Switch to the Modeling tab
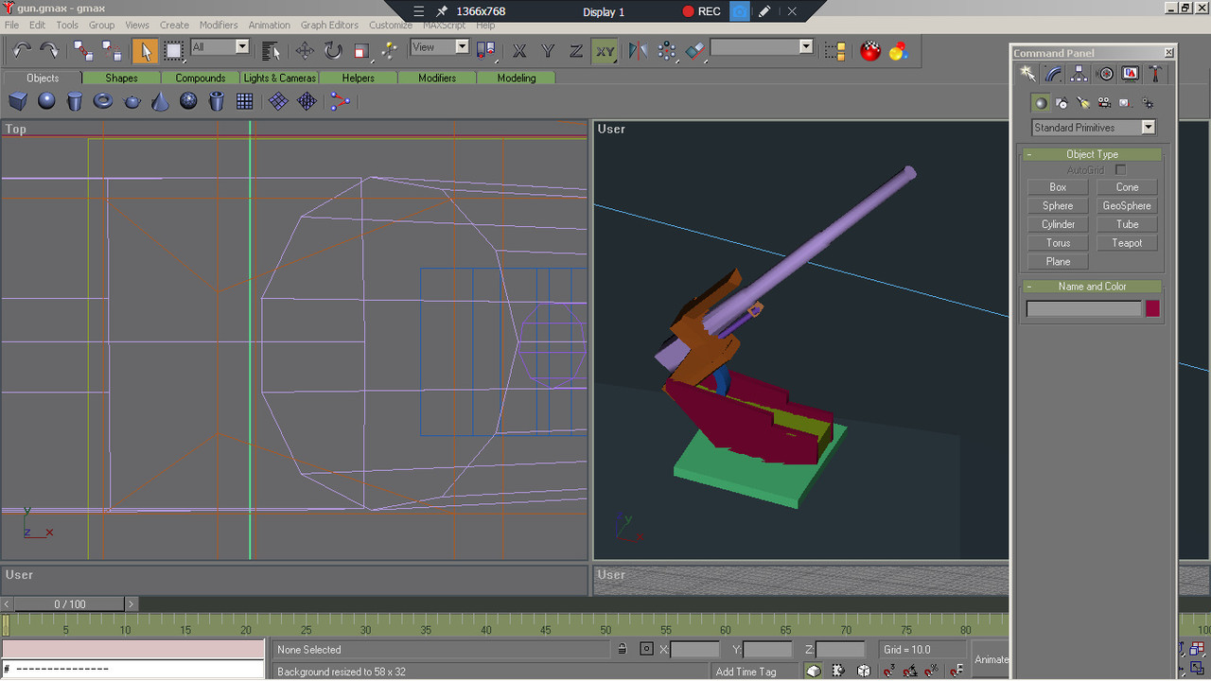 click(517, 78)
